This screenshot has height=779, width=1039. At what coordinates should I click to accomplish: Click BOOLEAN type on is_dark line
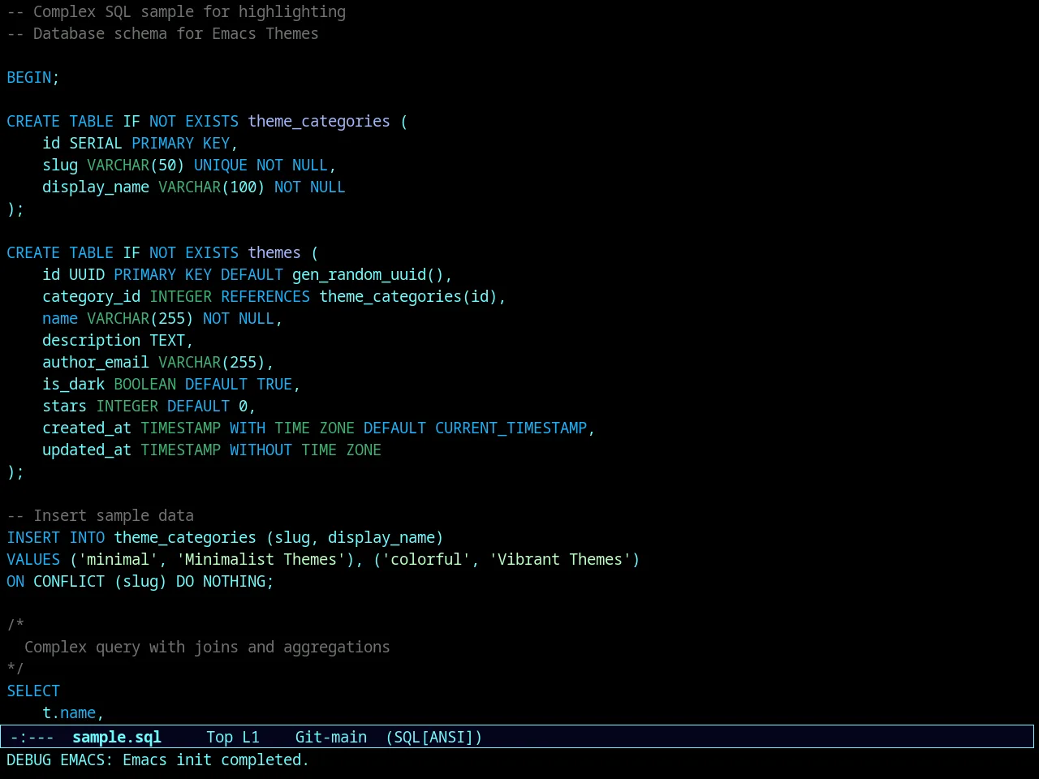point(144,384)
